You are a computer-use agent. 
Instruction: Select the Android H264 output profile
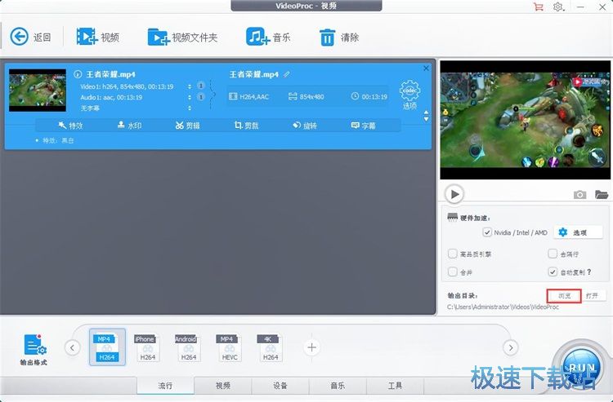pyautogui.click(x=189, y=347)
